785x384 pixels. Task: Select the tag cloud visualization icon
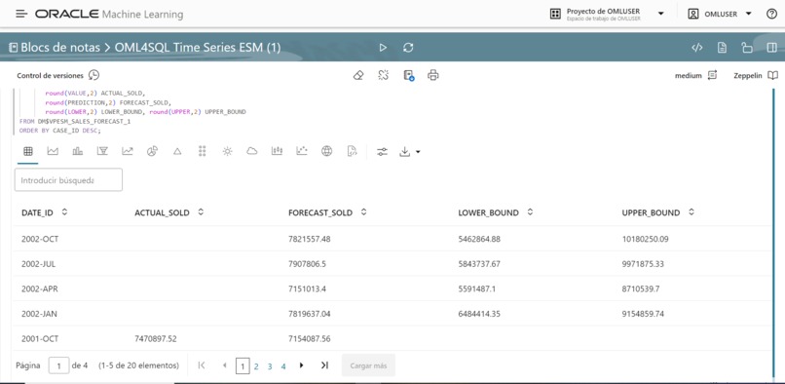tap(252, 151)
